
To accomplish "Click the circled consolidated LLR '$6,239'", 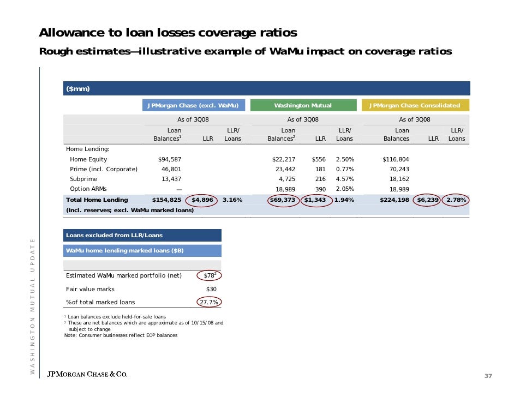I will (428, 200).
